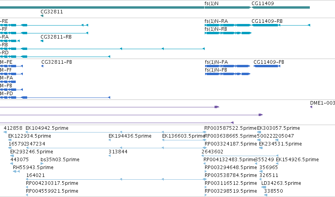The height and width of the screenshot is (197, 335).
Task: Click the EK194436.5prime EST label
Action: [x=130, y=136]
